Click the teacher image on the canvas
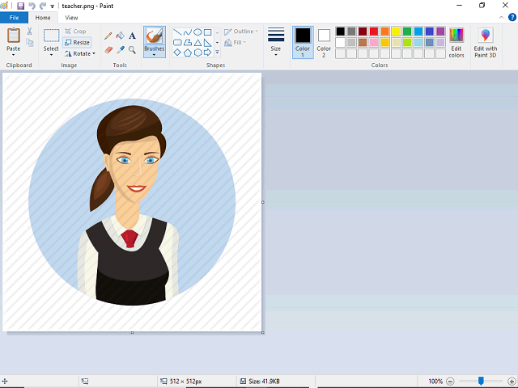Screen dimensions: 518x388 132,202
